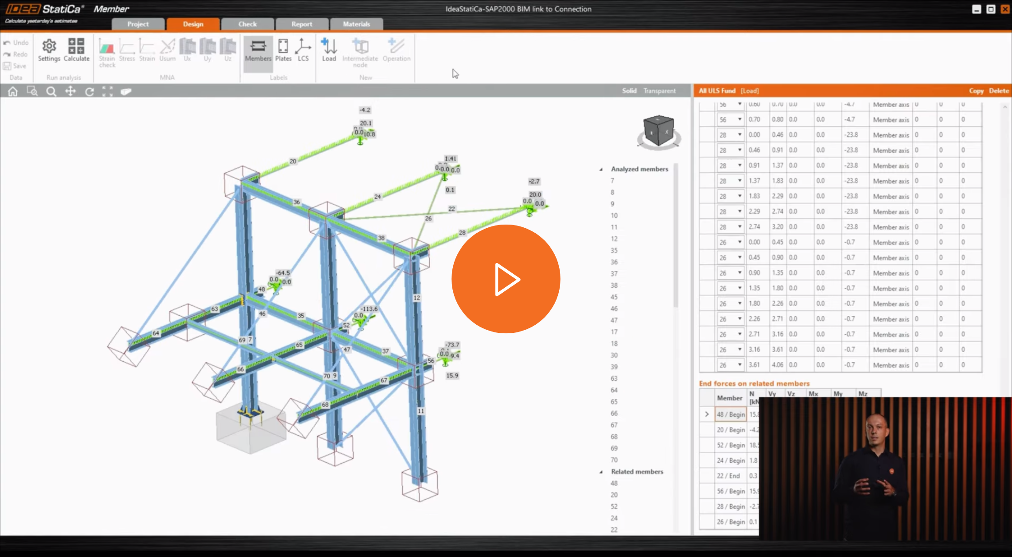Open the Settings gear tool
Viewport: 1012px width, 557px height.
coord(49,50)
